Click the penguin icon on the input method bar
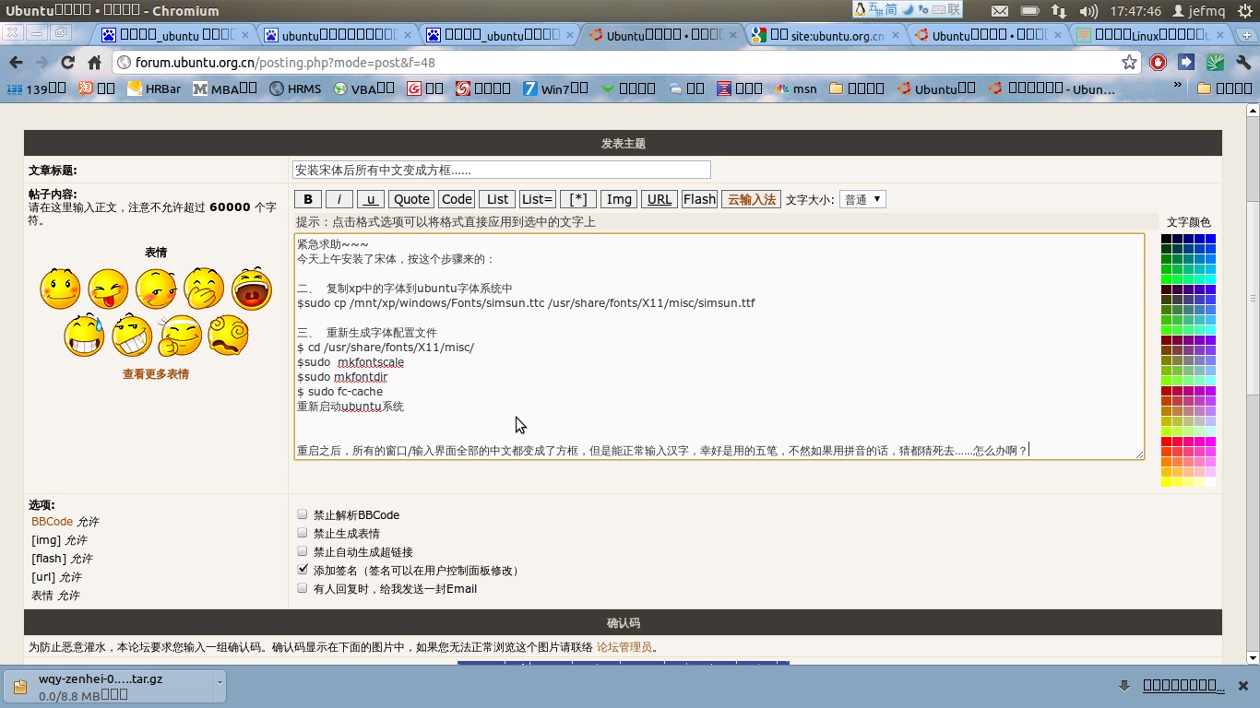 (x=861, y=9)
